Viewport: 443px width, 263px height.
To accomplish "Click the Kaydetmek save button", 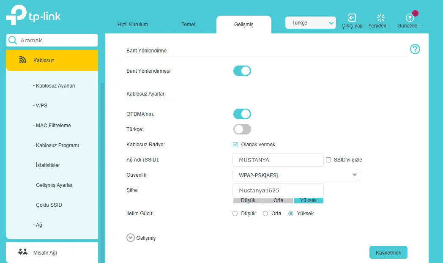I will click(x=388, y=252).
